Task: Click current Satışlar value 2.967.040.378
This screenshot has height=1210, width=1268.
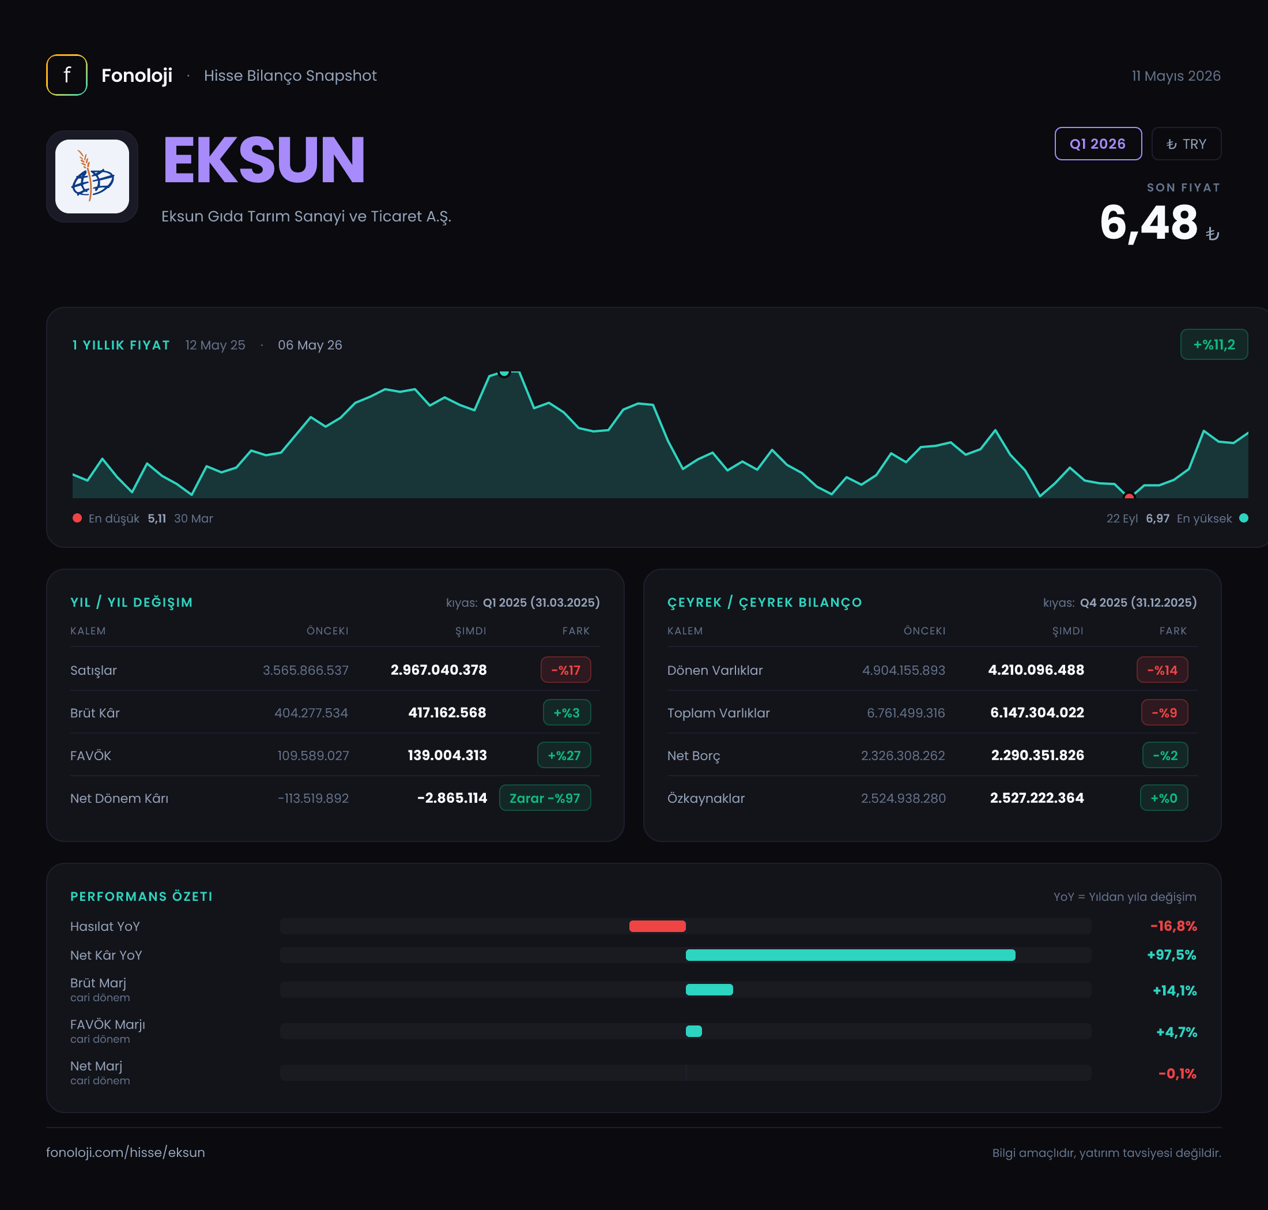Action: pyautogui.click(x=439, y=670)
